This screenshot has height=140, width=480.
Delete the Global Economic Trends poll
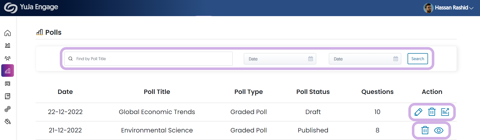[x=432, y=112]
